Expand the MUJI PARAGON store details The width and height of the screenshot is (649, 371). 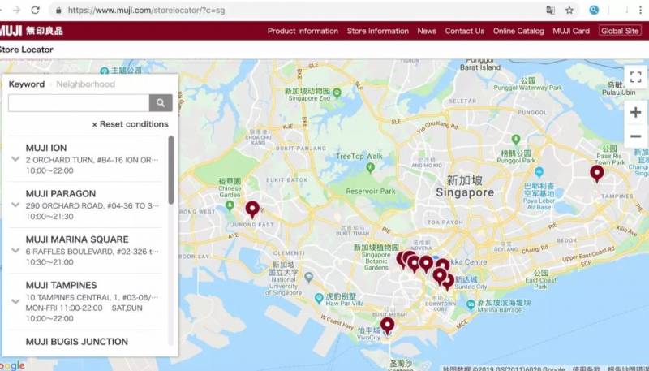15,205
